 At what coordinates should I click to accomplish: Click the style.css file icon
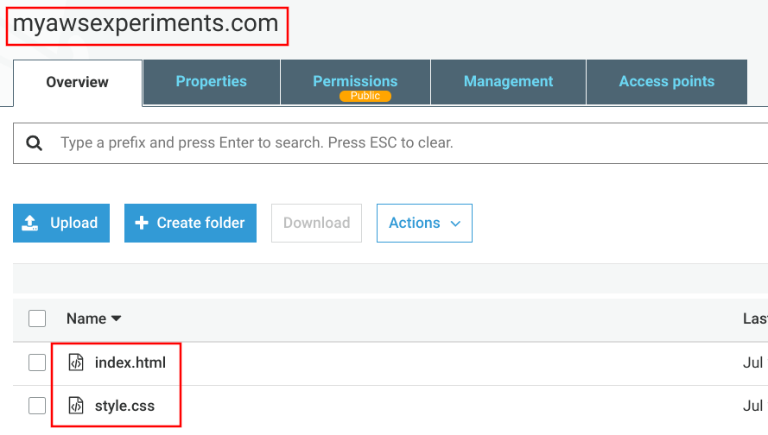click(76, 406)
